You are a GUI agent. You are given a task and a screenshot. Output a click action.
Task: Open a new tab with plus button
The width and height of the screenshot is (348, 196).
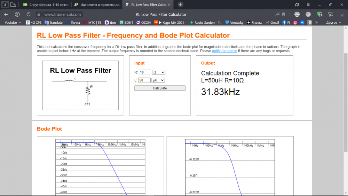tap(180, 5)
